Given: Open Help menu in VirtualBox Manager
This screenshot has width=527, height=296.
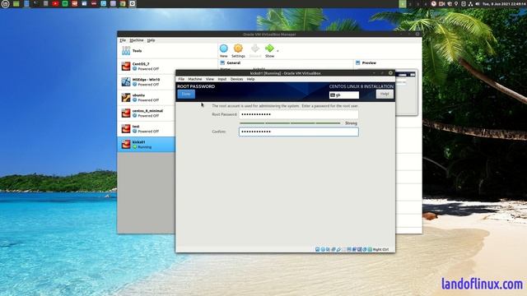Looking at the screenshot, I should [151, 40].
